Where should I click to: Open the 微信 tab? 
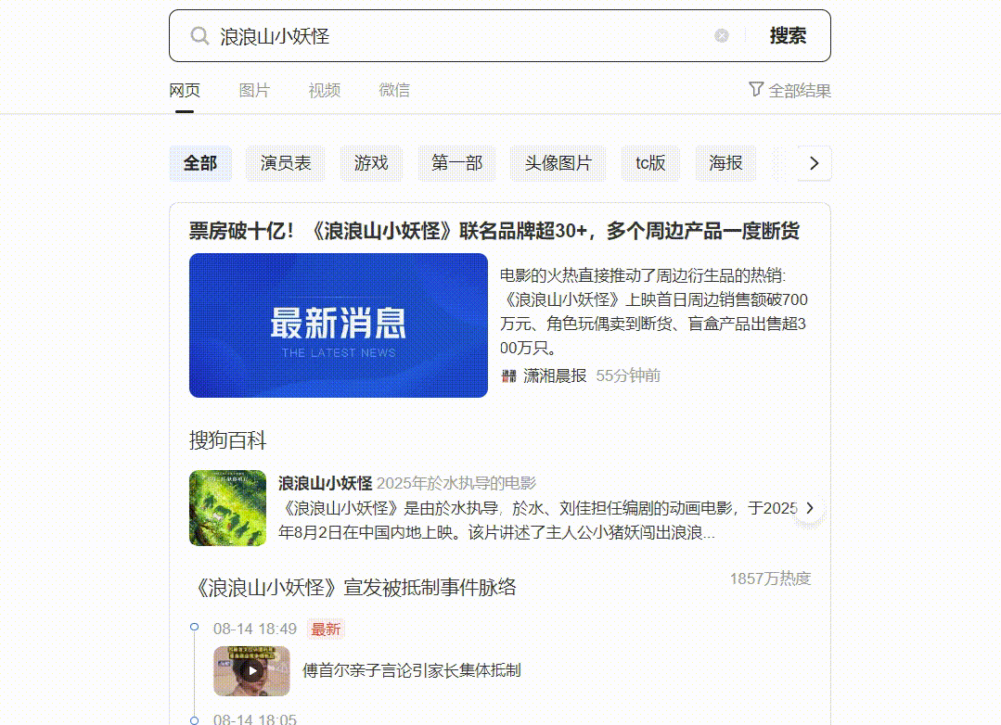[x=394, y=91]
